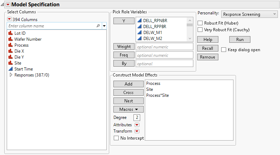The width and height of the screenshot is (280, 155).
Task: Enable the Robust Fit (Huber) checkbox
Action: click(x=200, y=23)
